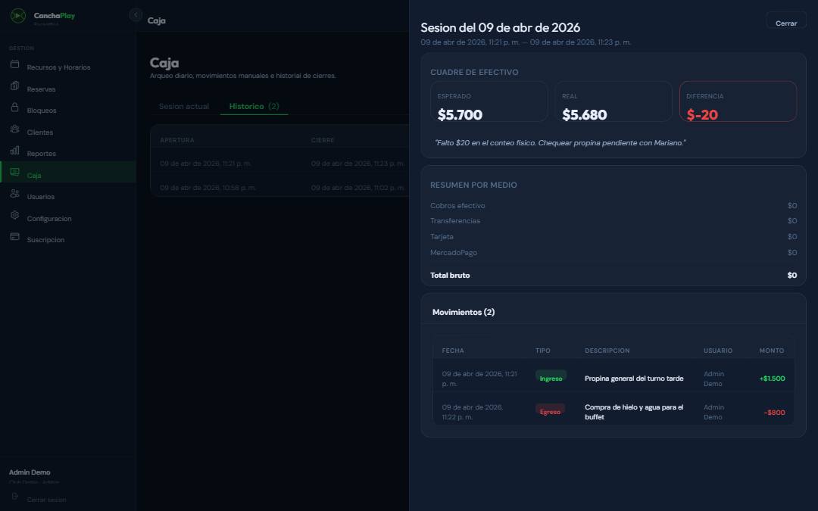818x511 pixels.
Task: Collapse the sidebar with the chevron button
Action: pos(136,14)
